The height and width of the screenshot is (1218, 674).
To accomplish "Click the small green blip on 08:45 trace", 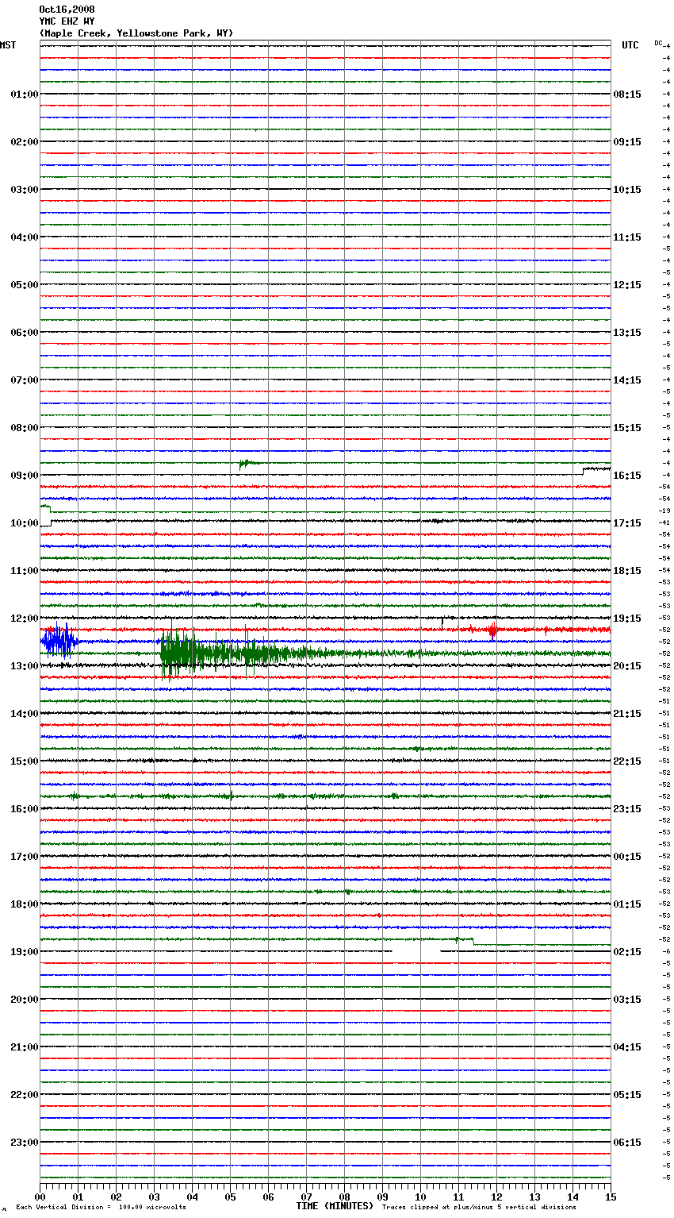I will 247,464.
